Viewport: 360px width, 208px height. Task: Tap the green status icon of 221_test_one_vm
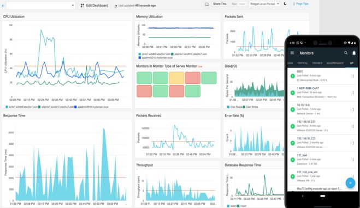click(292, 176)
